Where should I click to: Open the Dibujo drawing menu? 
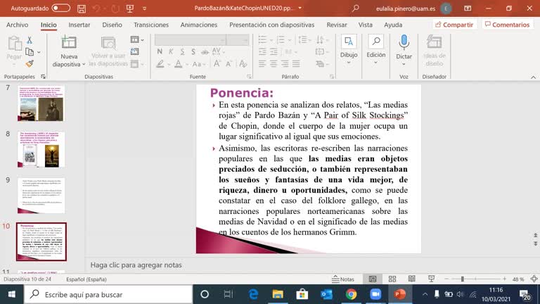click(349, 50)
